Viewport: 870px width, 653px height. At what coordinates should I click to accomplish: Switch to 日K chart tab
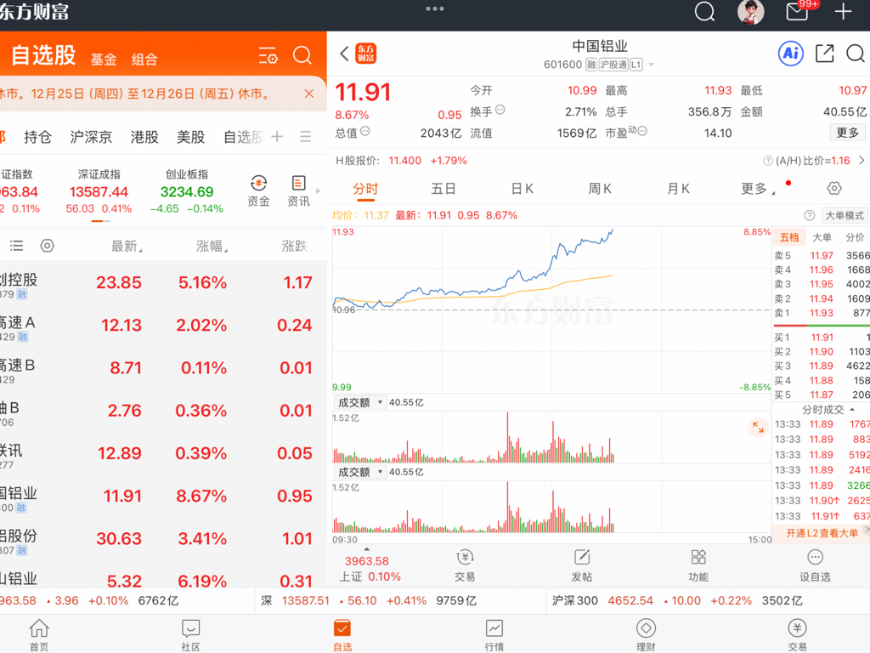pyautogui.click(x=523, y=189)
